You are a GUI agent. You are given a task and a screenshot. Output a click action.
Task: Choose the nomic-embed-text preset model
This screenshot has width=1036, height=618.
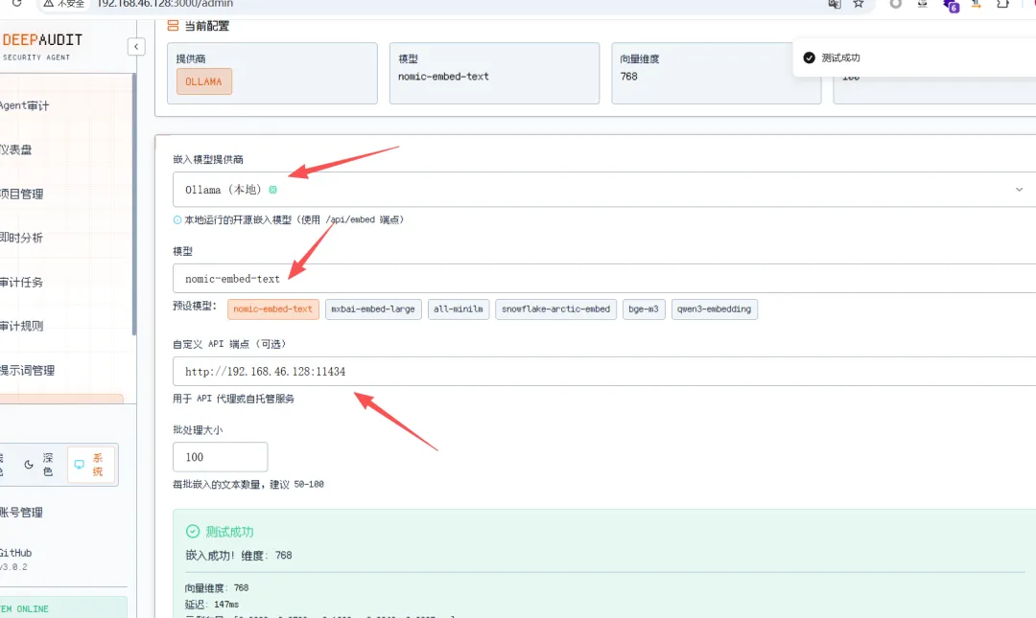tap(272, 309)
